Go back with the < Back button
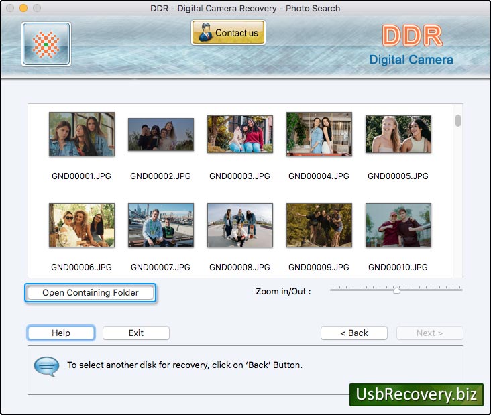This screenshot has width=491, height=415. [x=354, y=333]
